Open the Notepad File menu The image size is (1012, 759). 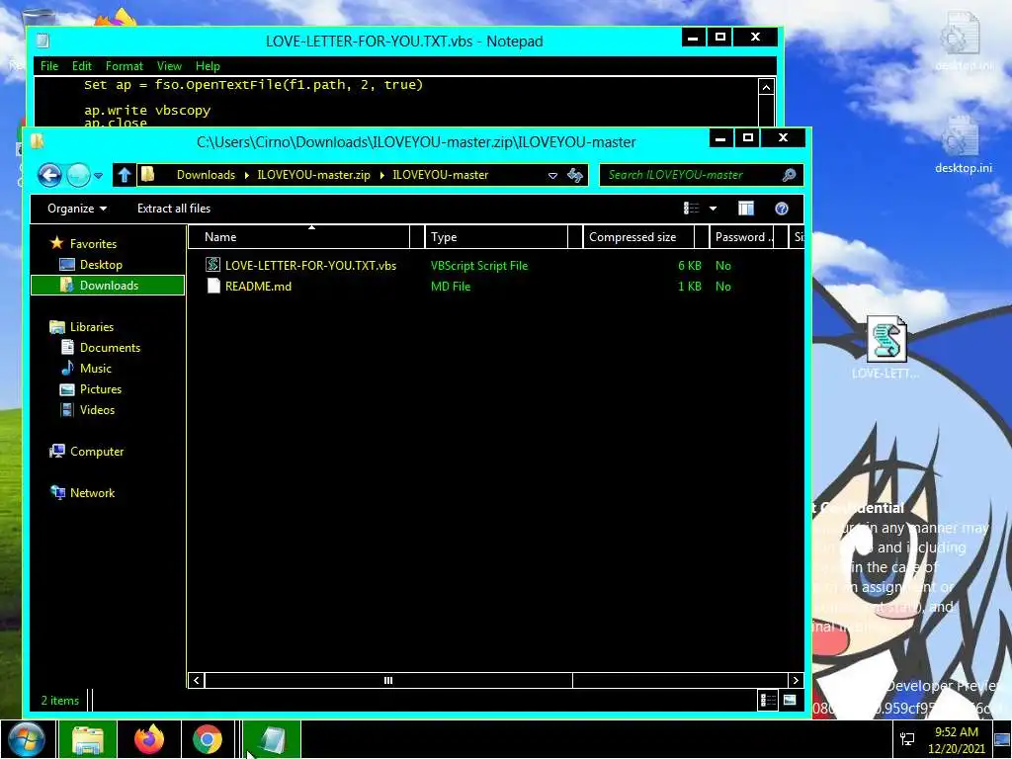(x=49, y=66)
